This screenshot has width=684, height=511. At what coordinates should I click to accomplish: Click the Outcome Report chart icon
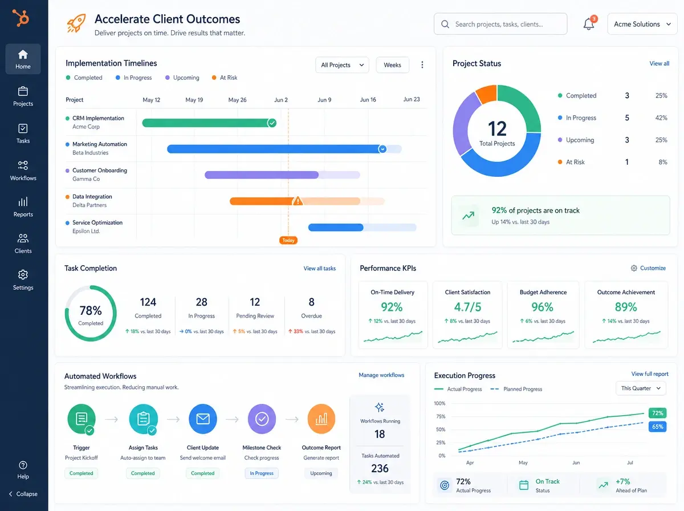click(x=321, y=419)
